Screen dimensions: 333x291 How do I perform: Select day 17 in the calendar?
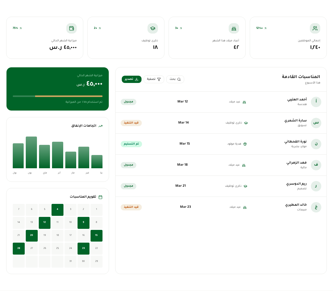click(71, 236)
